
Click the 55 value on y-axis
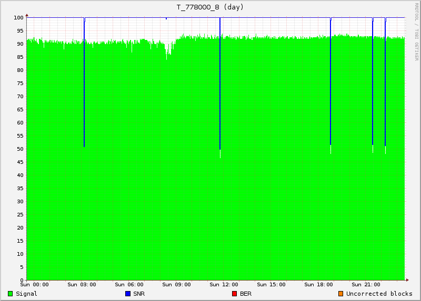[x=20, y=136]
